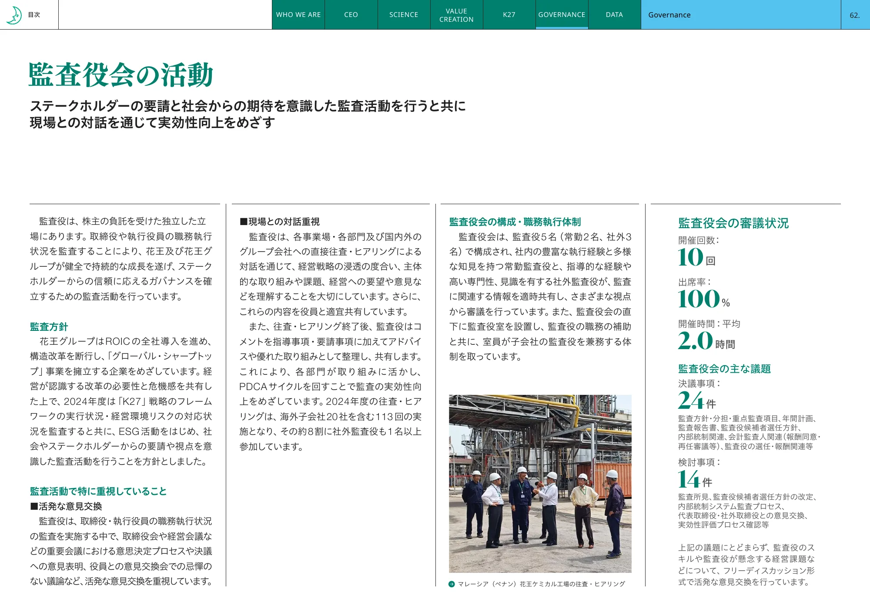Click the arrow icon beside the photo caption
Screen dimensions: 870x616
(x=451, y=585)
